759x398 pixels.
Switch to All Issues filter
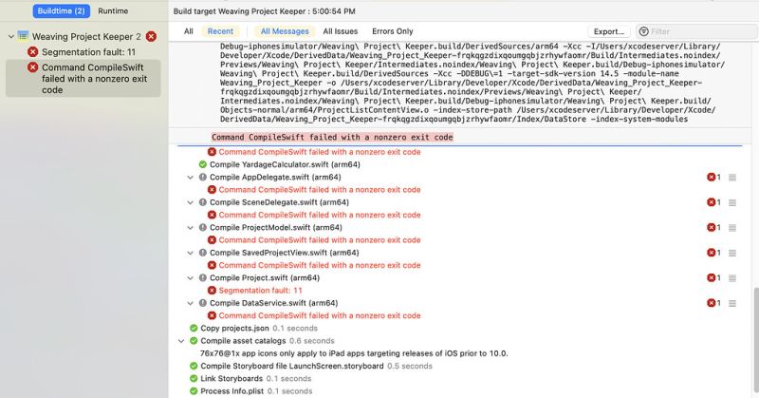tap(341, 31)
